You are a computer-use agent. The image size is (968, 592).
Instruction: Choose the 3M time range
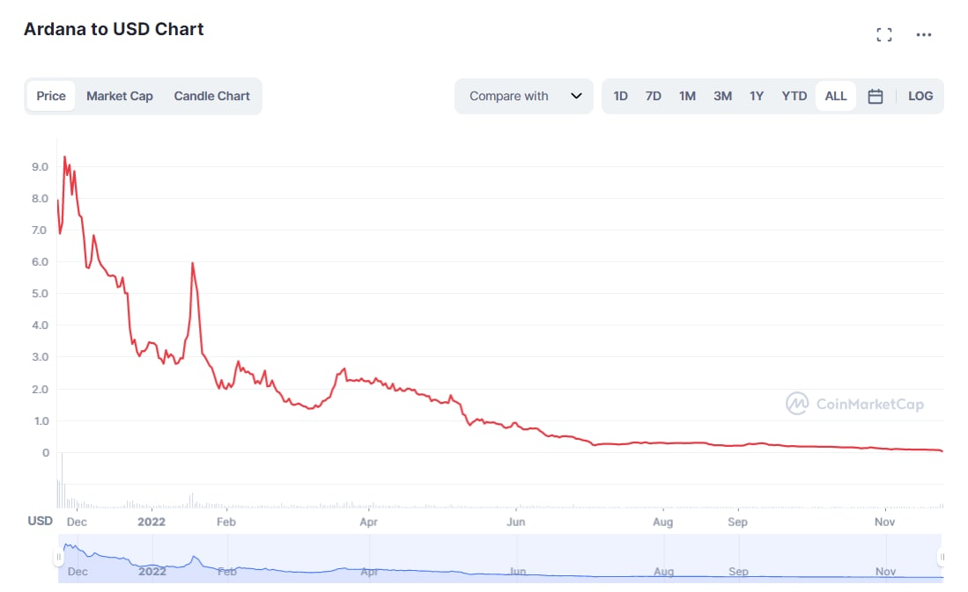(722, 96)
